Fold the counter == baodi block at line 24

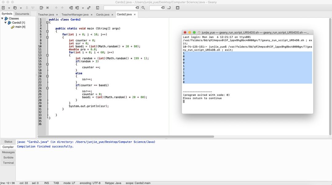pyautogui.click(x=47, y=88)
